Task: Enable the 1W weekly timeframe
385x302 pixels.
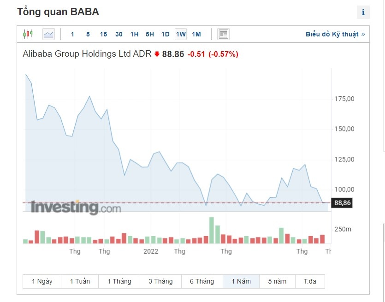Action: [x=180, y=34]
